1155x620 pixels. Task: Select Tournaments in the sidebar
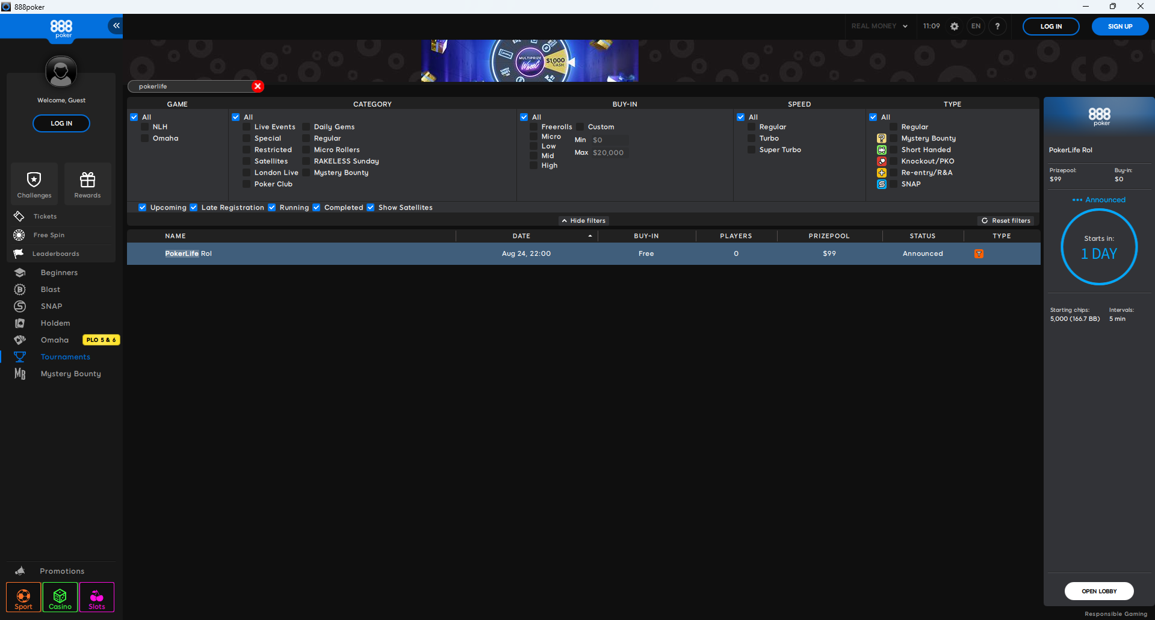65,357
